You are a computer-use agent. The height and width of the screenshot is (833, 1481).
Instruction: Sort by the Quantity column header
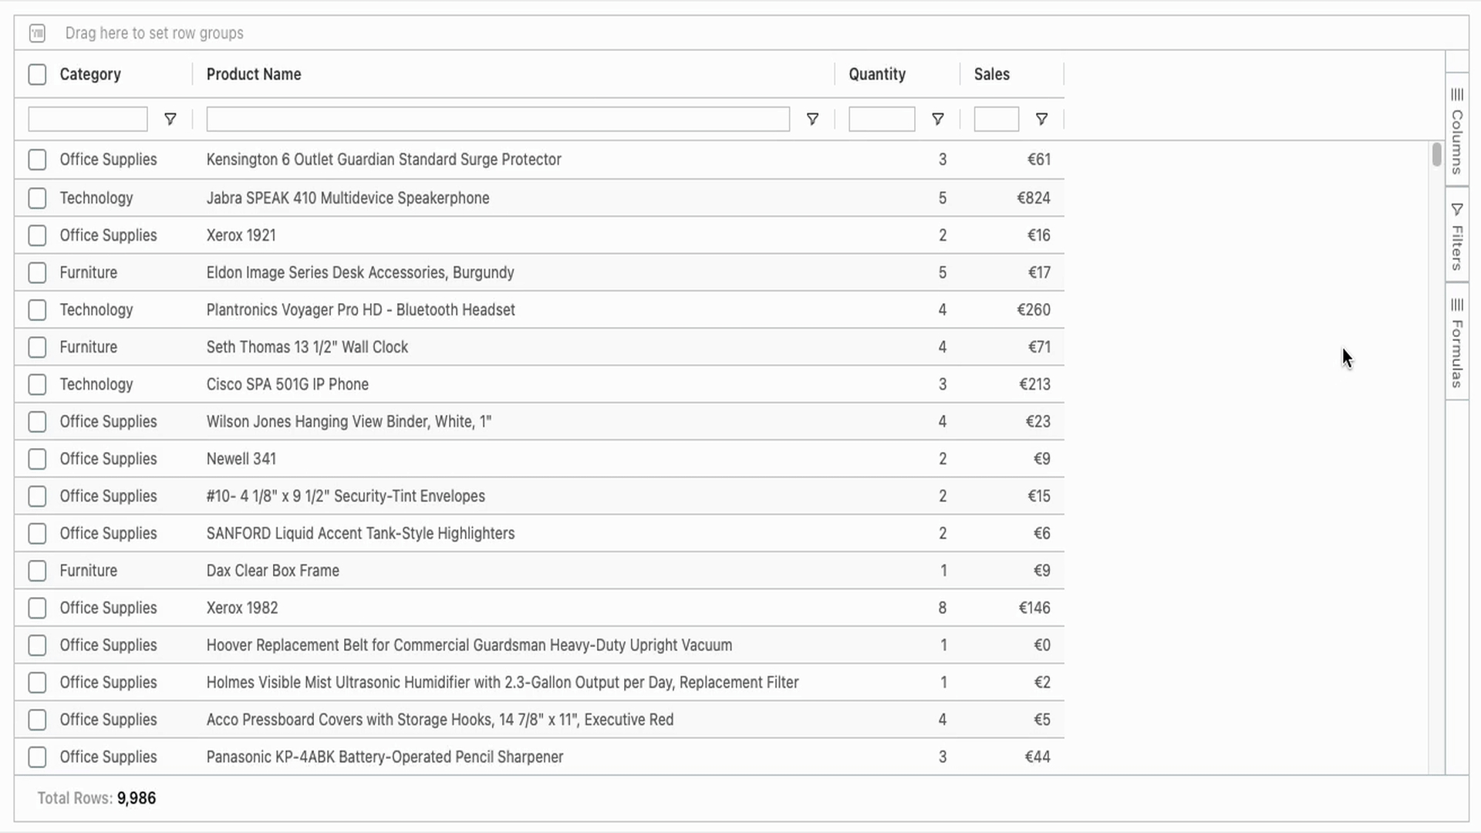click(877, 74)
